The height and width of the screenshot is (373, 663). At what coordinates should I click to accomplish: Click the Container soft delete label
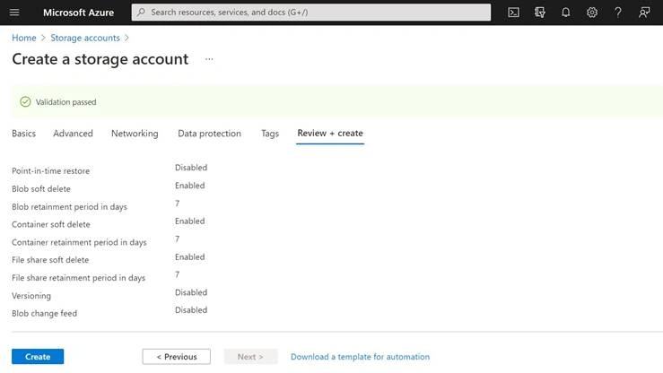point(51,224)
